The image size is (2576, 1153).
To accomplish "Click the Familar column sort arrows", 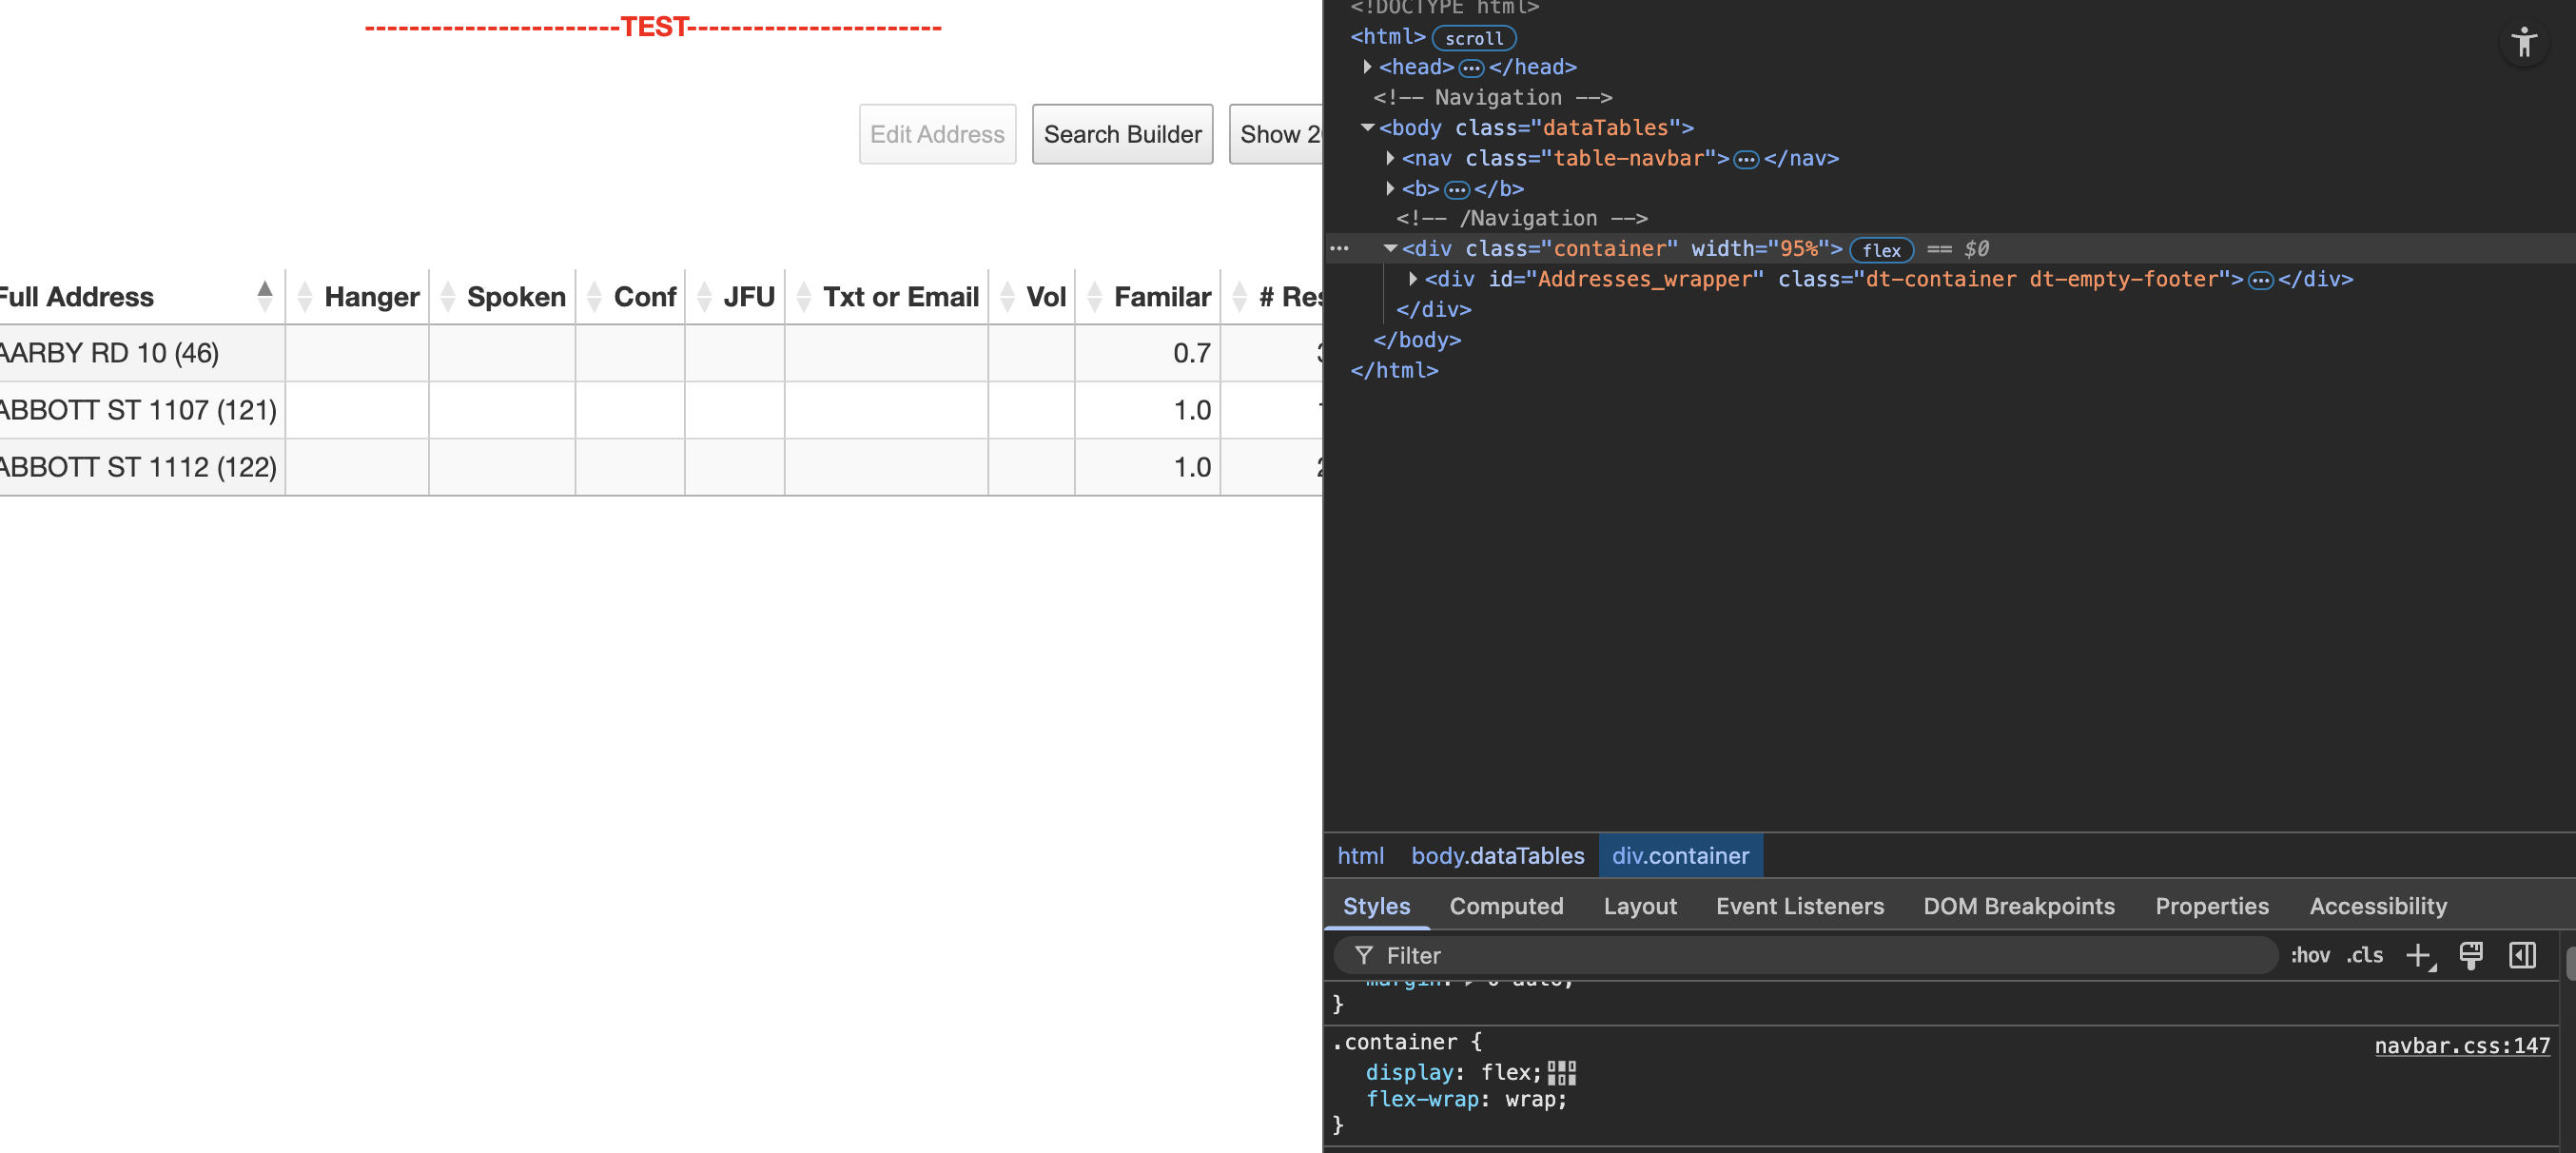I will (x=1094, y=296).
